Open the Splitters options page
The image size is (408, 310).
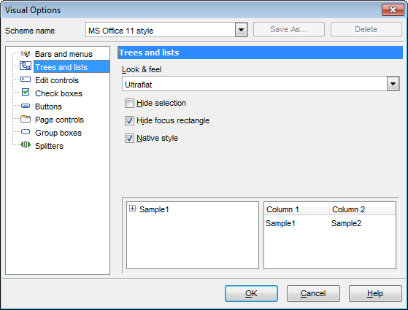click(49, 146)
